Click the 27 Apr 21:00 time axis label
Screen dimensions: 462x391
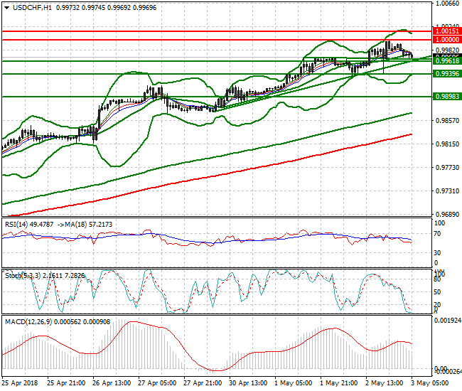click(x=203, y=383)
